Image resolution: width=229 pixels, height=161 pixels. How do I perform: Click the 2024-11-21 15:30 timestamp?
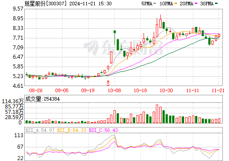coord(90,4)
